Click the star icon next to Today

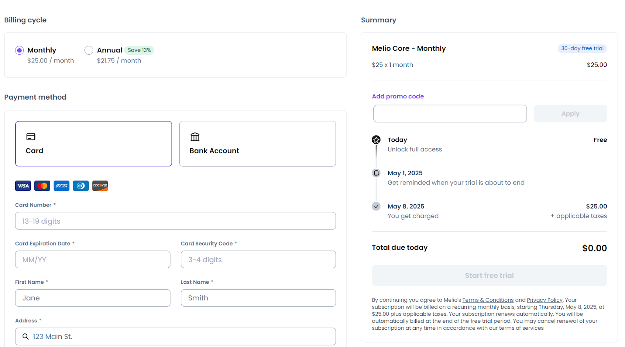tap(376, 140)
